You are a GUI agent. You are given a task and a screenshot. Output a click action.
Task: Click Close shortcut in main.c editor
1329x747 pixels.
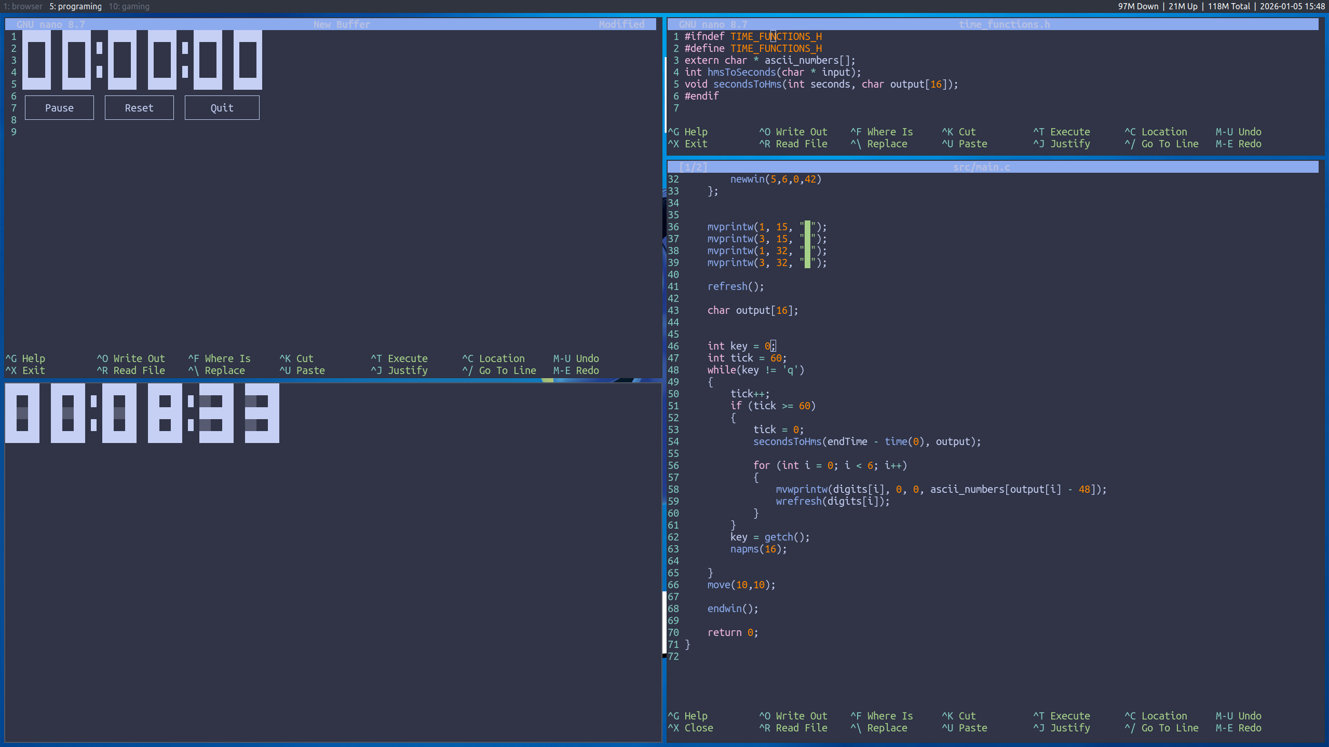point(690,728)
